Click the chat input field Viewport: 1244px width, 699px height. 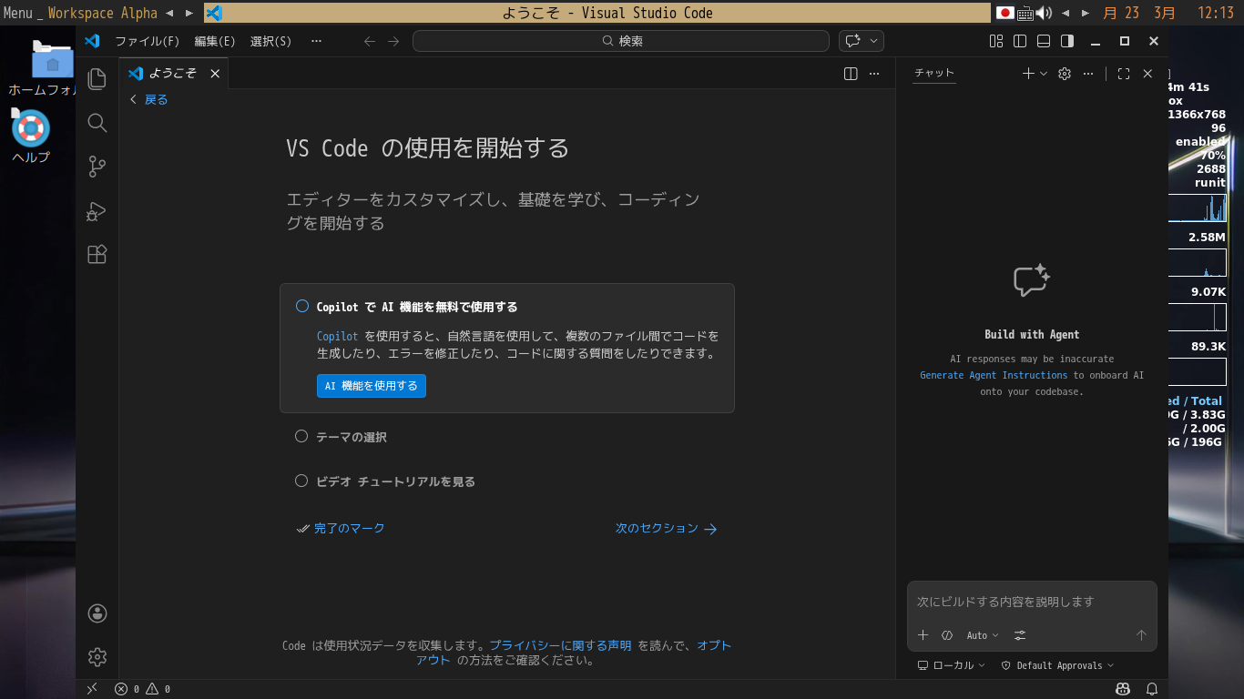click(x=1031, y=602)
